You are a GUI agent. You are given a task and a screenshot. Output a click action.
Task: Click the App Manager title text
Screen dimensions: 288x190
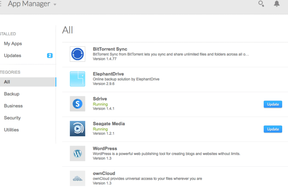[29, 4]
